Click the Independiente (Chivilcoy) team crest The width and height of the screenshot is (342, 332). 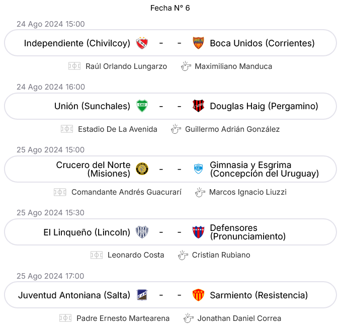[142, 43]
